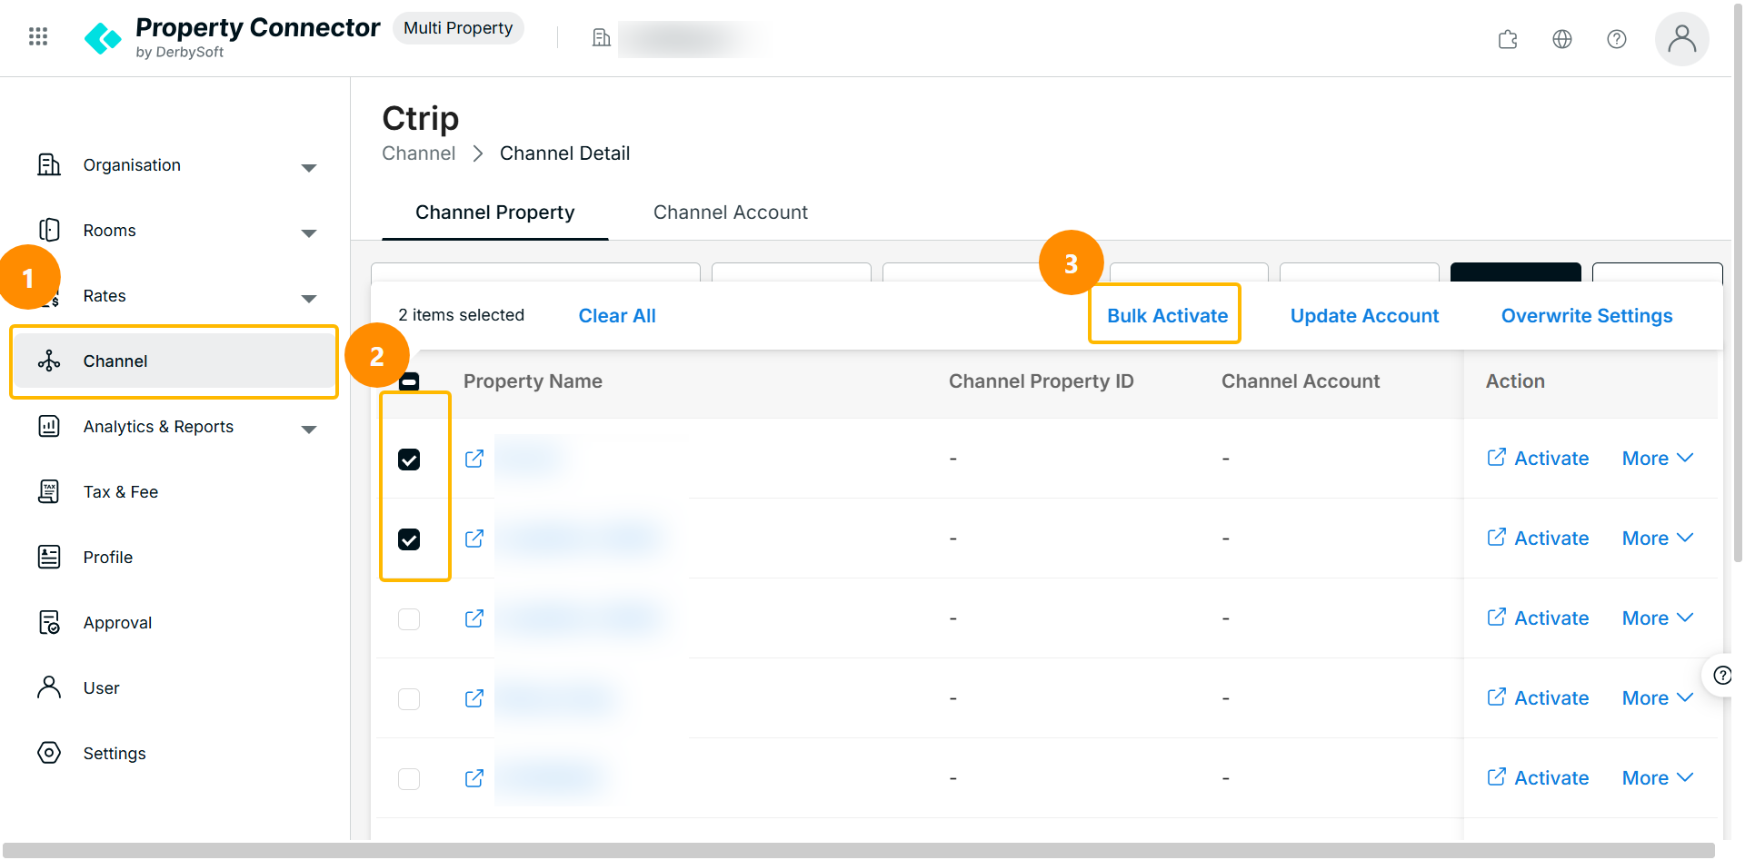Click the Property Connector diamond logo
Viewport: 1745px width, 860px height.
[103, 38]
